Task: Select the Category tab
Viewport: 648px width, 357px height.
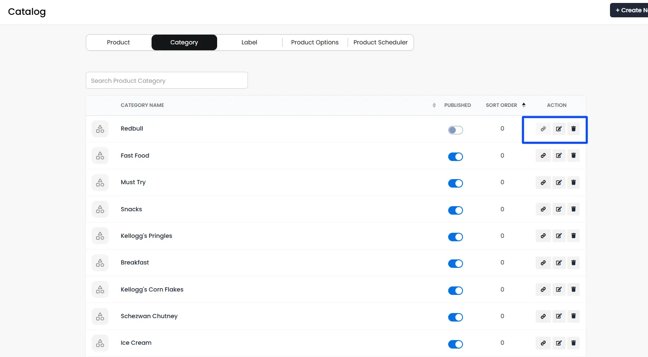Action: [184, 42]
